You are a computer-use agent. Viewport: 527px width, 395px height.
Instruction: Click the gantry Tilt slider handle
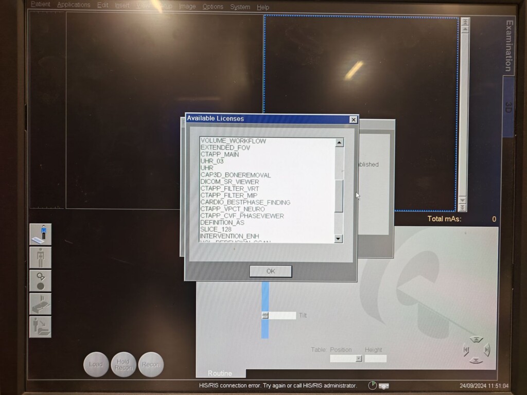point(265,315)
